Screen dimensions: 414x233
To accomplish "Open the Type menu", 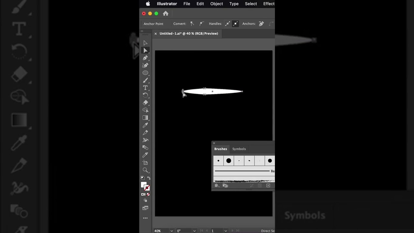I will point(234,4).
